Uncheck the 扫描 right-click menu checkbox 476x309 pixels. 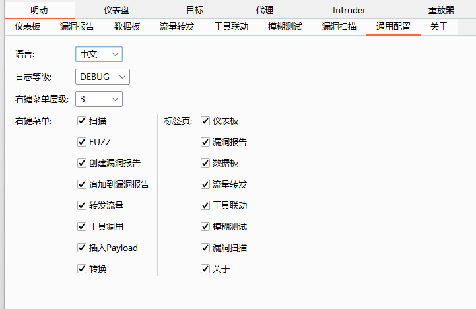click(x=82, y=121)
